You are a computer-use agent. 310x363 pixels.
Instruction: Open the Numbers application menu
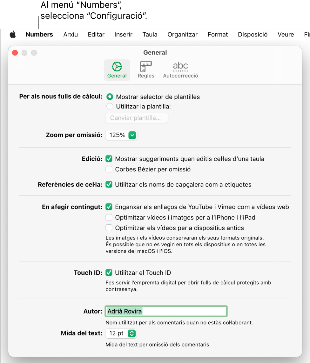pyautogui.click(x=39, y=35)
